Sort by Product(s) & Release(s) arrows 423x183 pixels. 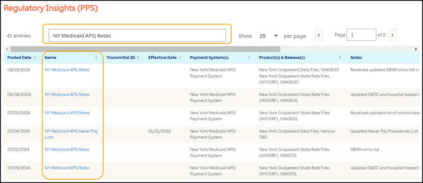[340, 57]
